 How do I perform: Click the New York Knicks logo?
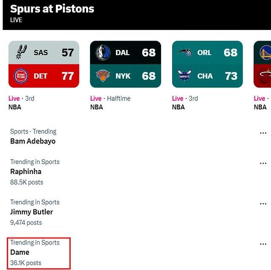pyautogui.click(x=103, y=76)
